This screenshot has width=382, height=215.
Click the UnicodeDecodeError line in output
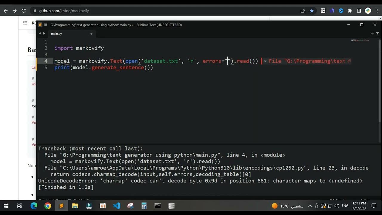click(200, 181)
